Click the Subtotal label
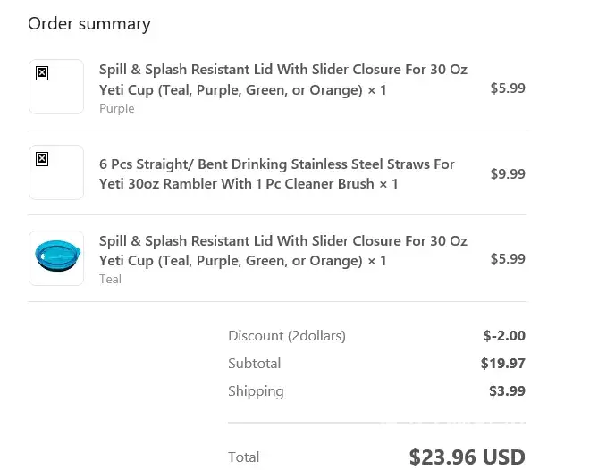 pyautogui.click(x=255, y=364)
